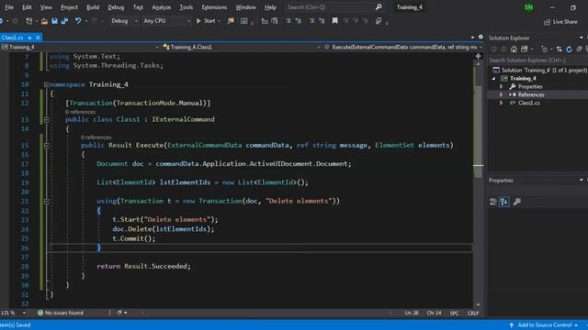Click the Pending Changes Filter icon
The image size is (588, 330).
pyautogui.click(x=544, y=49)
